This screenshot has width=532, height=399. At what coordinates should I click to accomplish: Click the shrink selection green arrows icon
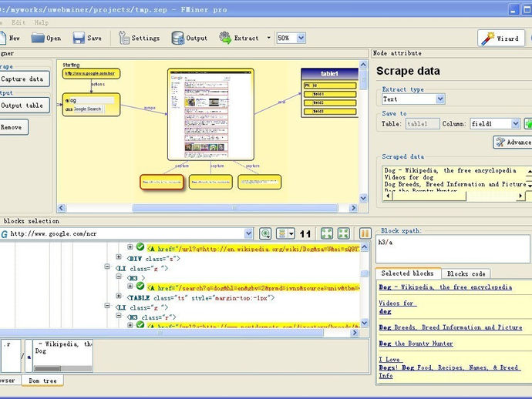tap(344, 233)
